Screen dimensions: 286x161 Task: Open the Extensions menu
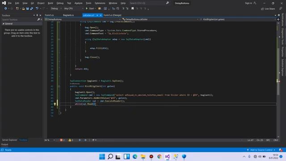[100, 3]
